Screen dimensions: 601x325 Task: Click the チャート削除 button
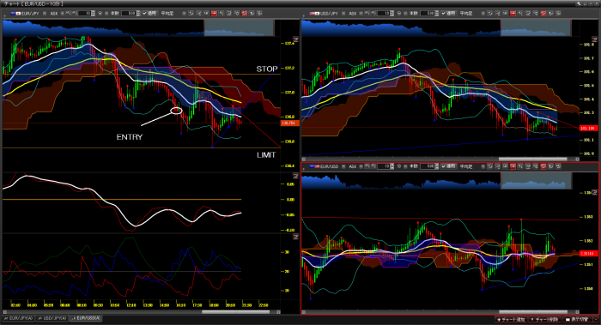(x=544, y=319)
